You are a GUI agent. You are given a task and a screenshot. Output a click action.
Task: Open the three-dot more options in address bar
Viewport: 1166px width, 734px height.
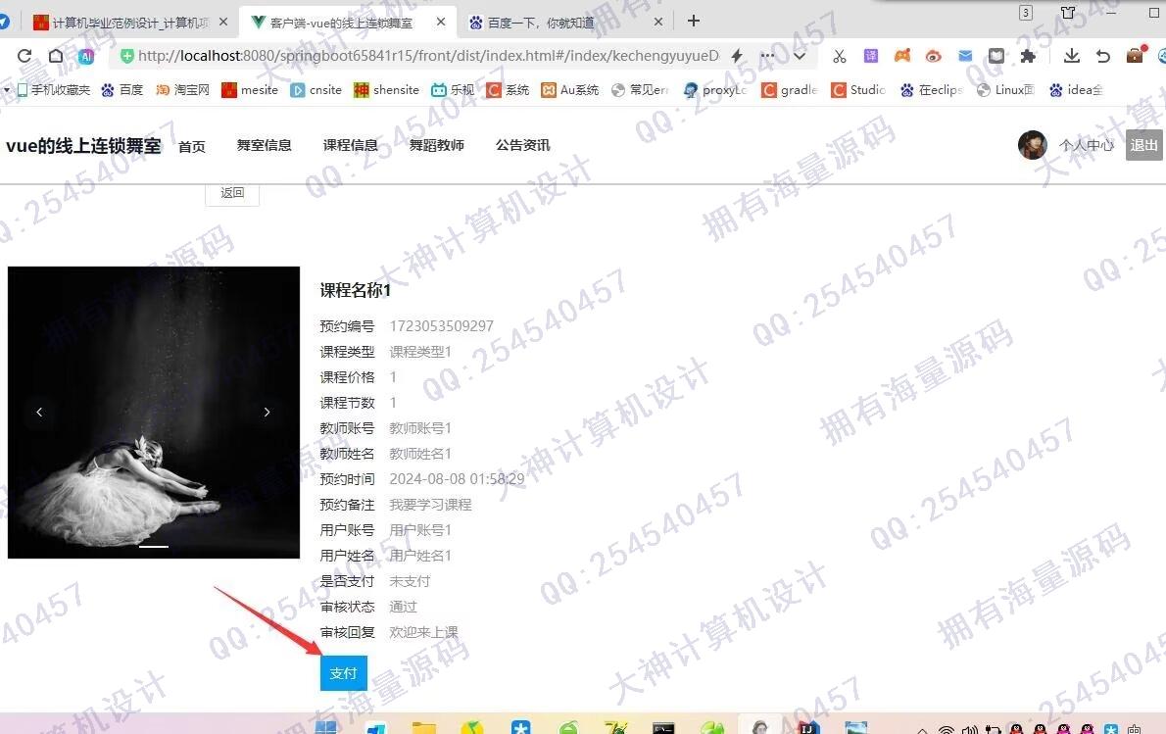[x=767, y=56]
